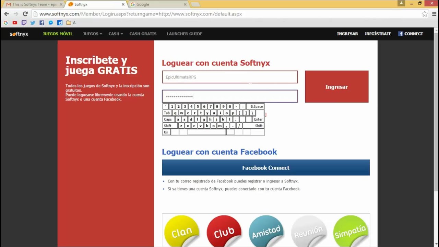Click the Facebook CONNECT header link
The height and width of the screenshot is (247, 439).
click(x=411, y=34)
